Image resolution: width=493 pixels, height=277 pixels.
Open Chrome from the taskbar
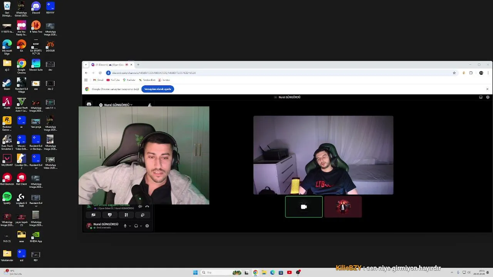tap(255, 272)
